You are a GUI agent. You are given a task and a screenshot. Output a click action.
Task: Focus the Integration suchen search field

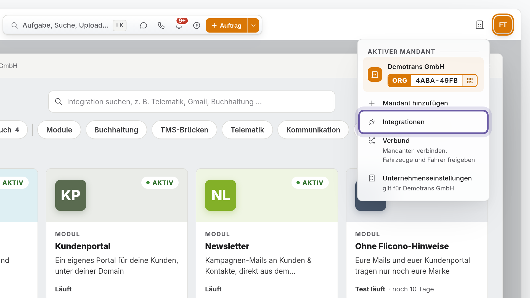pyautogui.click(x=192, y=102)
